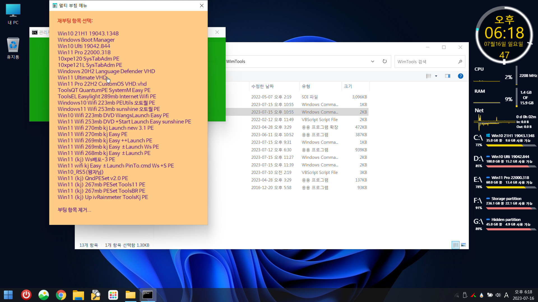Click the battery power tray icon
Viewport: 538px width, 302px height.
coord(490,295)
